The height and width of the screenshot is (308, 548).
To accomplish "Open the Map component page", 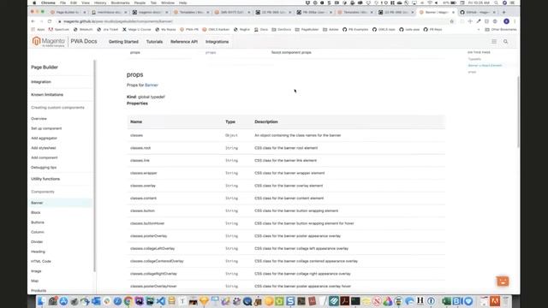I will (x=34, y=281).
